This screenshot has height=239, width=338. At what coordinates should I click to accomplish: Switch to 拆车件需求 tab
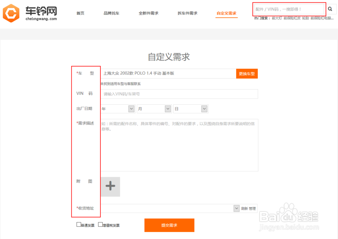pyautogui.click(x=187, y=13)
